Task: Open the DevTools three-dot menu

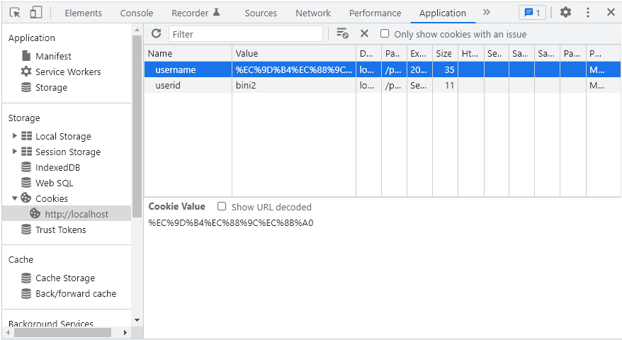Action: click(x=588, y=13)
